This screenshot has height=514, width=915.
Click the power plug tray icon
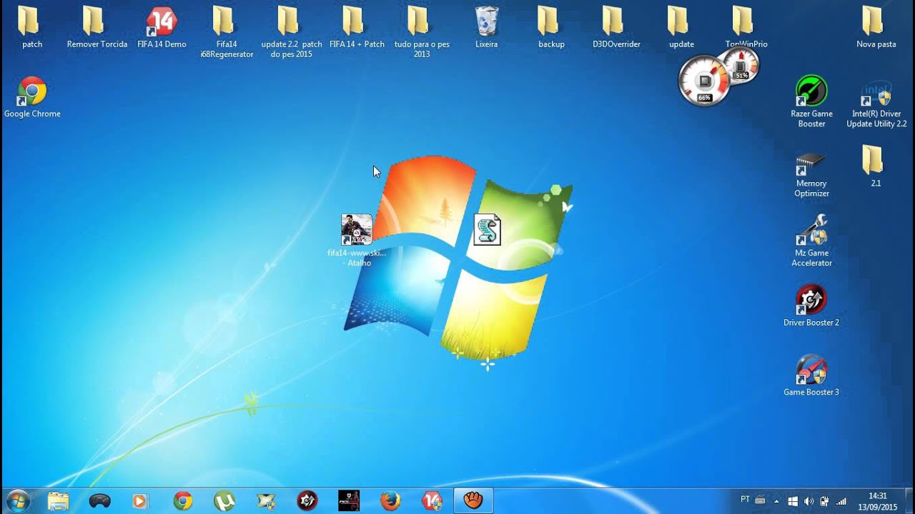(x=824, y=501)
